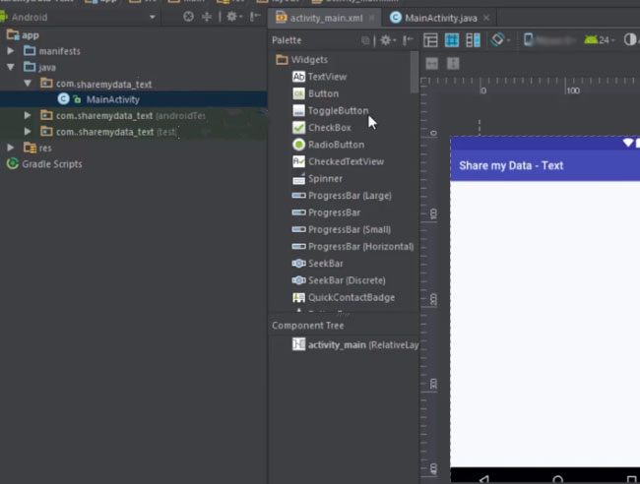Click the QuickContactBadge widget entry

(x=351, y=297)
